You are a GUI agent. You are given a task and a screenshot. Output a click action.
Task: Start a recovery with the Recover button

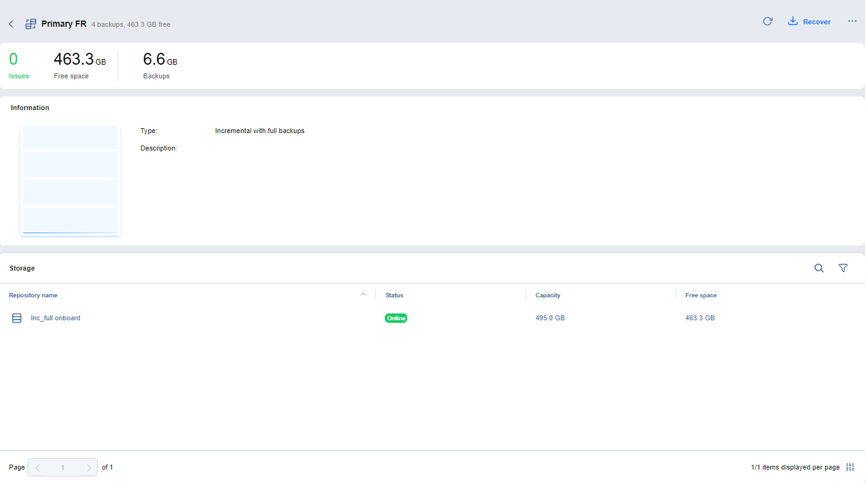tap(816, 21)
